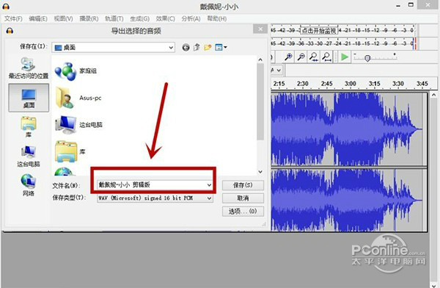Click the track area vertical scrollbar up arrow
Viewport: 440px width, 288px height.
tap(433, 95)
